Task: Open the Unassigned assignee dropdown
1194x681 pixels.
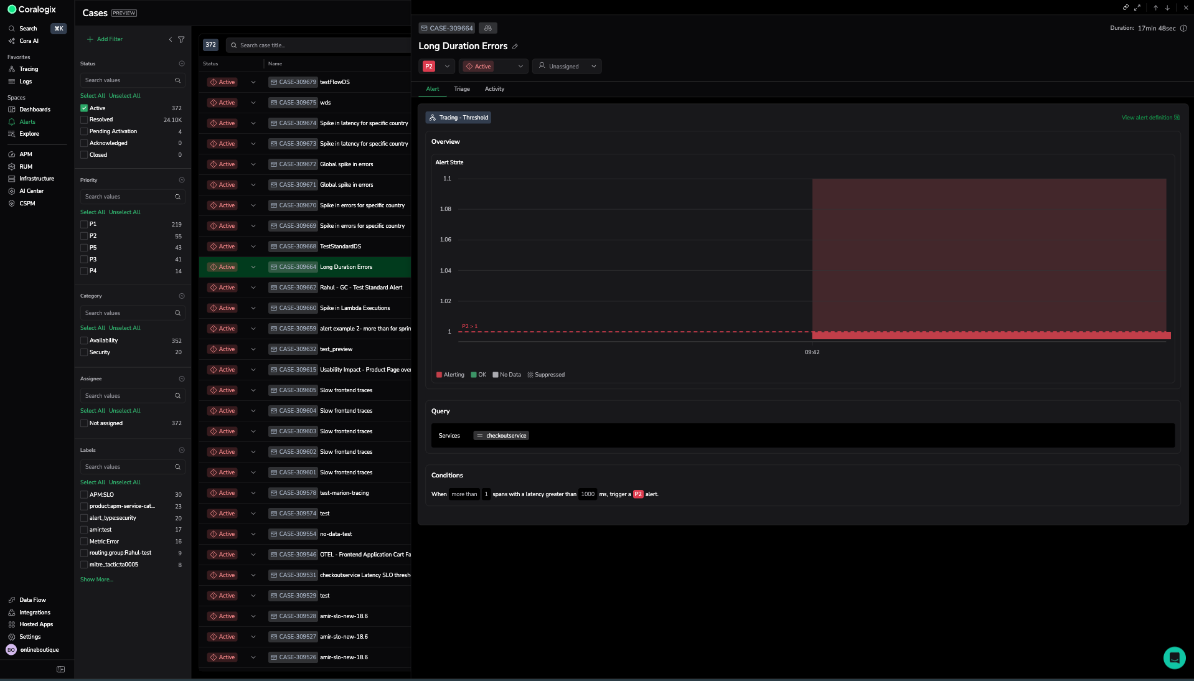Action: 566,67
